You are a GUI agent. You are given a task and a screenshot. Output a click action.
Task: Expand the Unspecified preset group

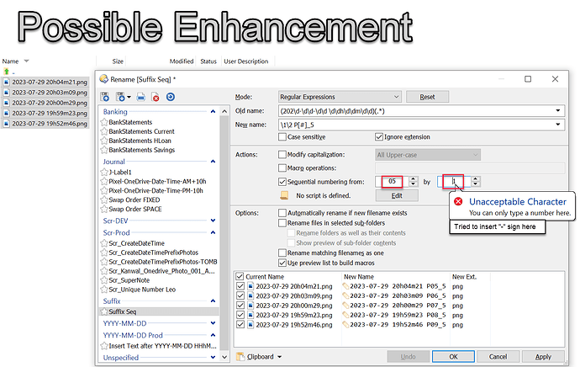click(x=213, y=358)
